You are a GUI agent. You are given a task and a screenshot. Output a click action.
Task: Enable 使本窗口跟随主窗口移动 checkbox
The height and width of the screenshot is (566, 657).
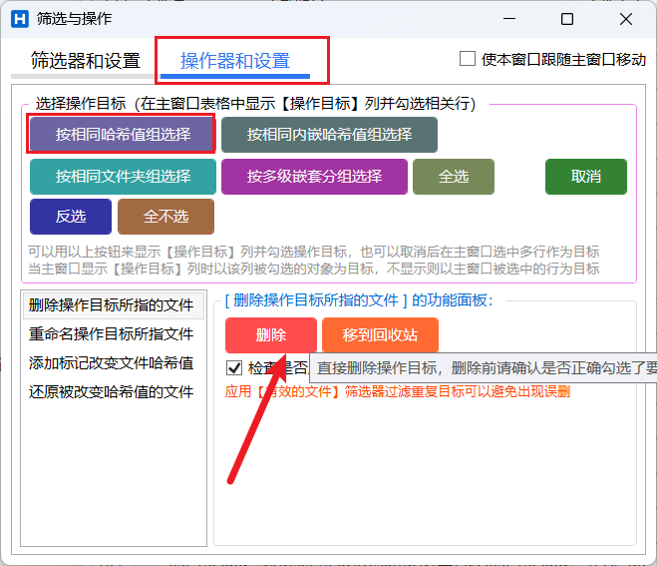(x=468, y=59)
